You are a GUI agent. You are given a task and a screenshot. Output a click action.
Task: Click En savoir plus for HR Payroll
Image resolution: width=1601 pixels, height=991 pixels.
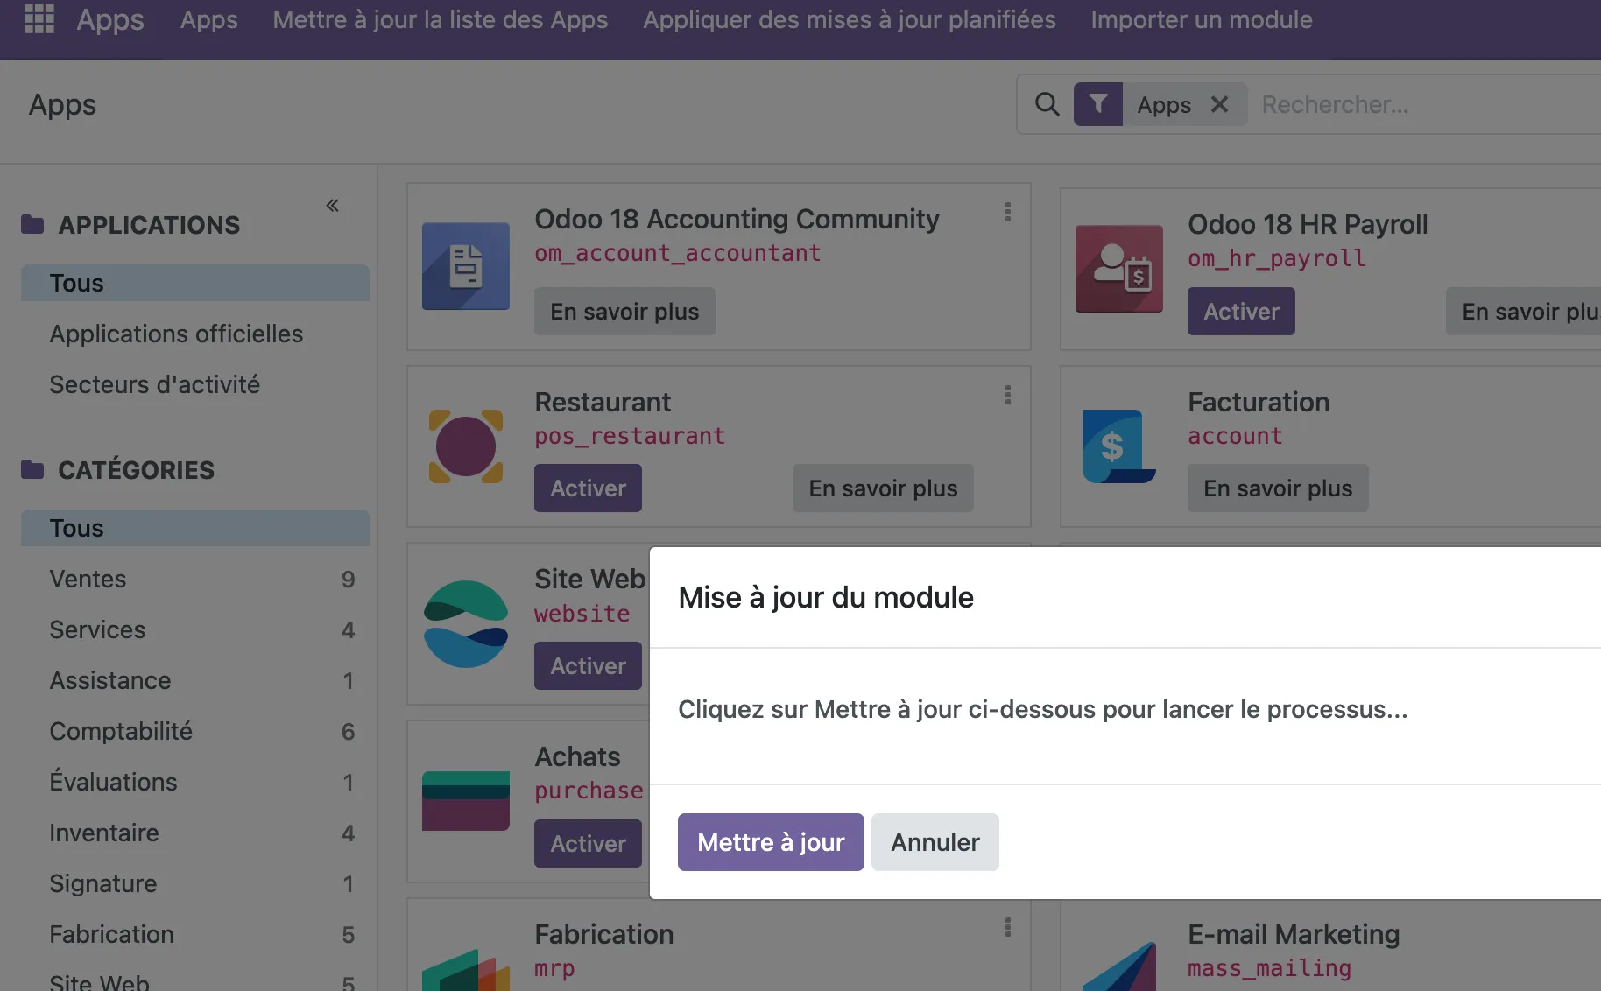pyautogui.click(x=1524, y=312)
